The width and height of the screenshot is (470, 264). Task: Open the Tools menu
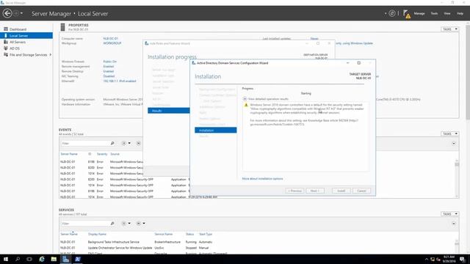point(434,13)
